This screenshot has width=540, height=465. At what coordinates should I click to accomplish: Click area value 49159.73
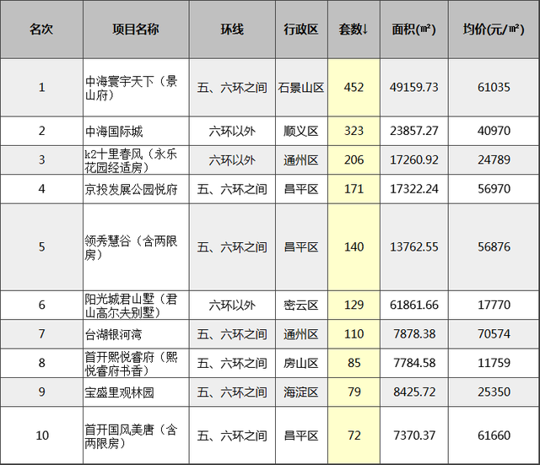click(414, 88)
